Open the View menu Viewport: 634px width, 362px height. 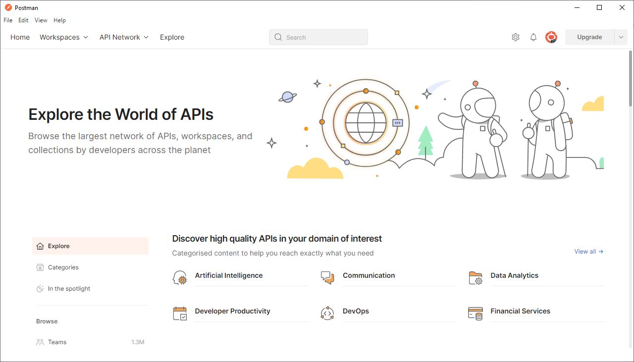pyautogui.click(x=41, y=20)
